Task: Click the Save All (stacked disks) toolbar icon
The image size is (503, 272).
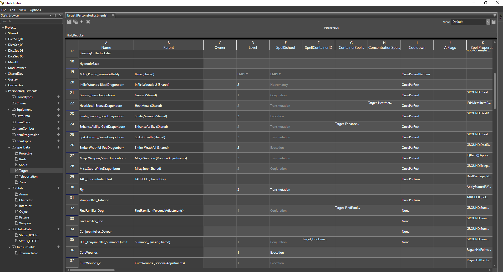Action: (x=75, y=22)
